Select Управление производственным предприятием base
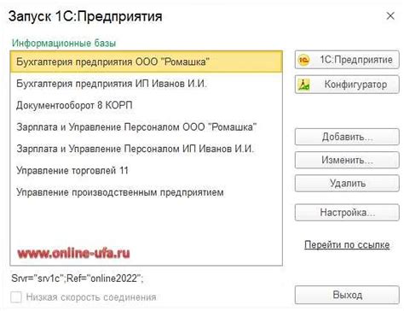This screenshot has height=311, width=404. click(x=147, y=192)
